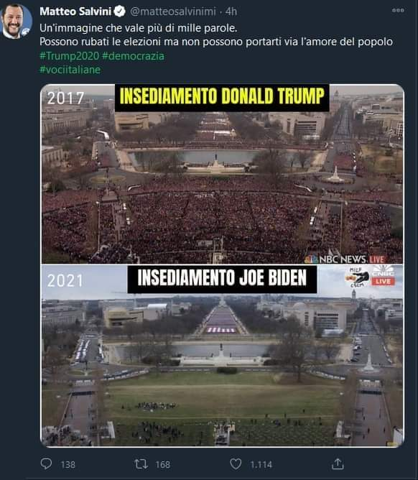Click the Matteo Salvini display name
Viewport: 418px width, 480px height.
[75, 11]
